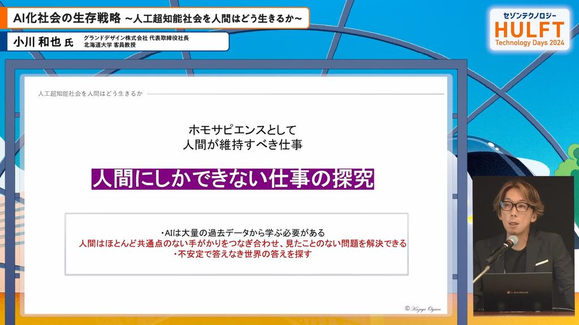
Task: Click the HULFT logo in the corner
Action: 530,29
